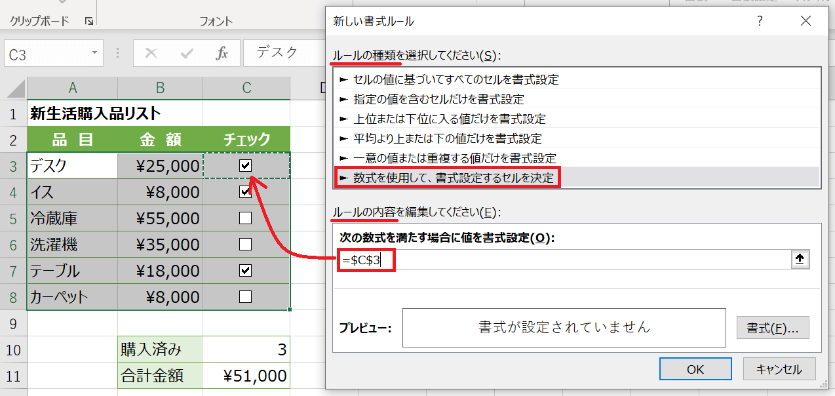Click the dialog help question mark
Image resolution: width=835 pixels, height=396 pixels.
click(760, 21)
